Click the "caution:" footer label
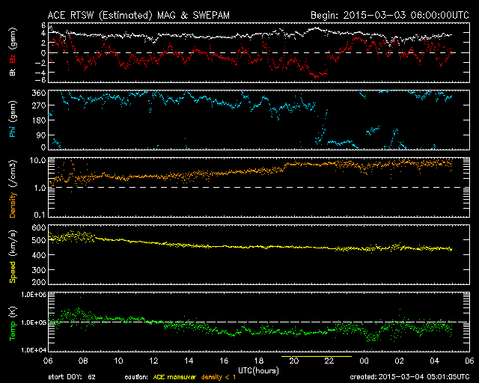 point(136,377)
